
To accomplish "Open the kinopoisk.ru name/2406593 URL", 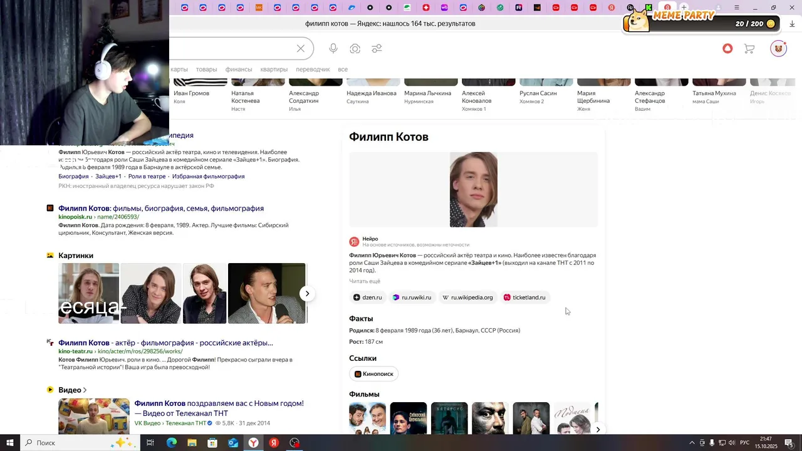I will coord(98,217).
